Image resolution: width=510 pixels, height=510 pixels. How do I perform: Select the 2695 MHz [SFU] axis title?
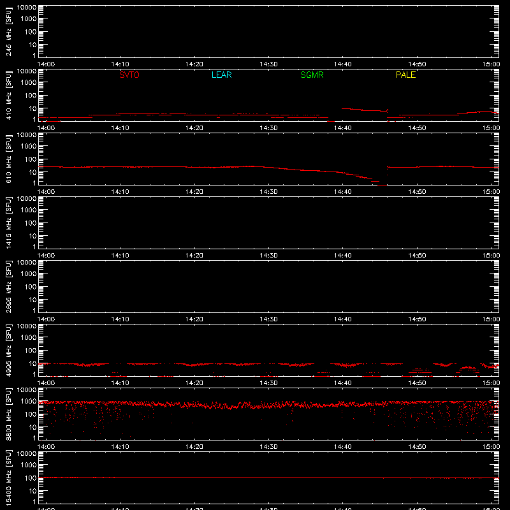pos(8,286)
